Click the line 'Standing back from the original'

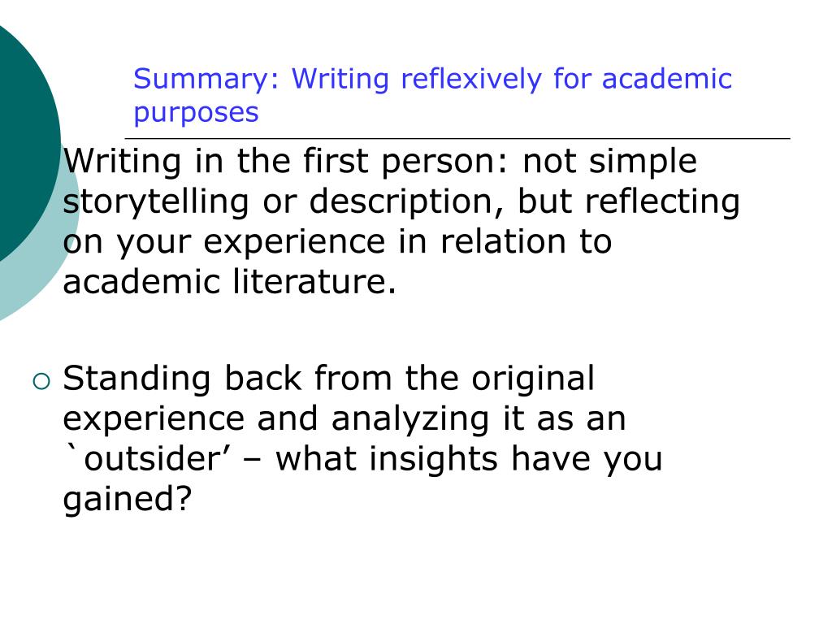point(328,379)
